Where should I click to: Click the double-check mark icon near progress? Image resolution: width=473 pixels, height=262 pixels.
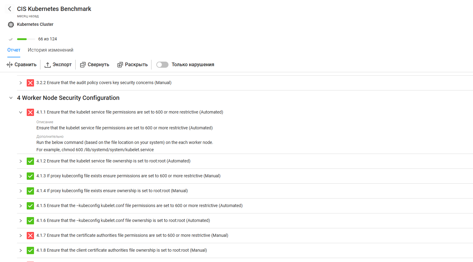pos(11,39)
